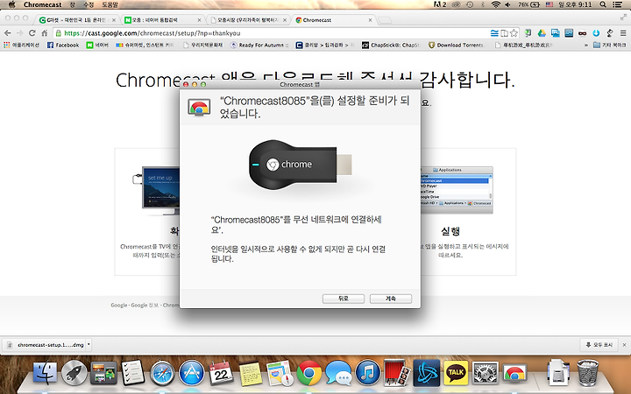Go to Chrome home page
Screen dimensions: 631x394
click(x=45, y=33)
